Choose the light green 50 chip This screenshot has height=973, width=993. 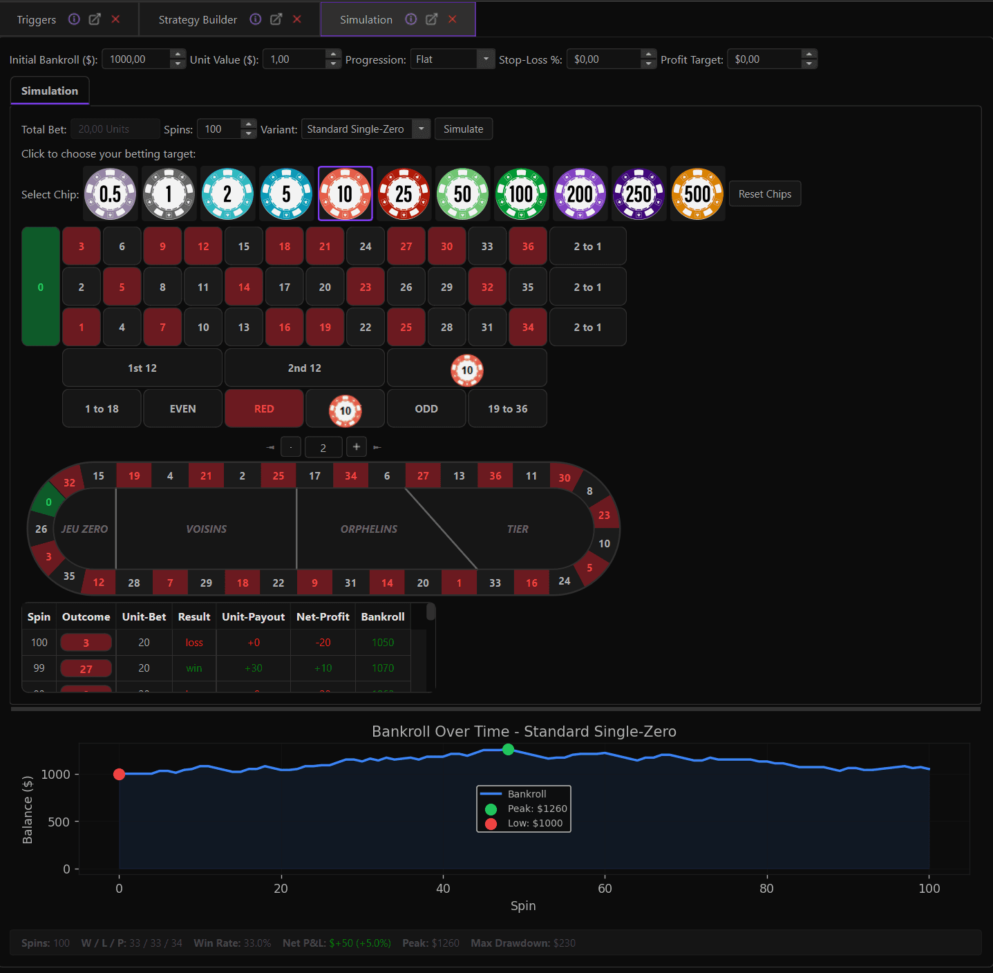(463, 194)
